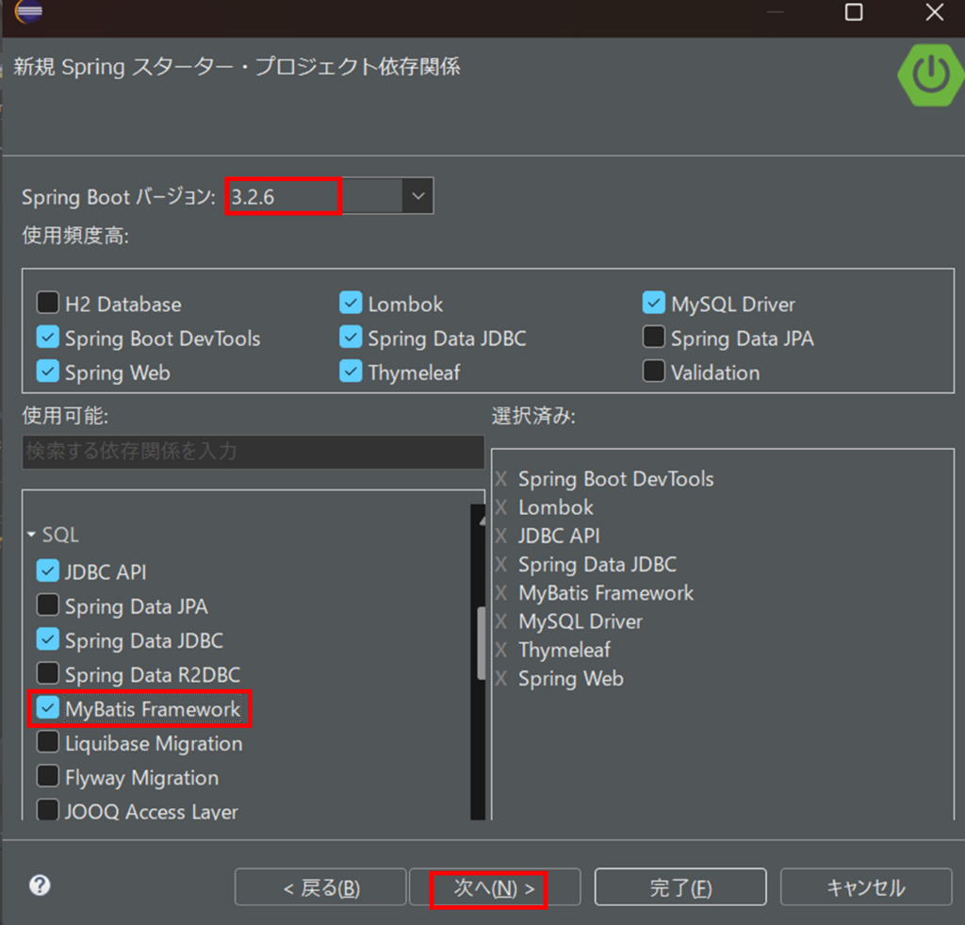Toggle Spring Boot DevTools checkbox
Viewport: 965px width, 925px height.
[x=48, y=338]
